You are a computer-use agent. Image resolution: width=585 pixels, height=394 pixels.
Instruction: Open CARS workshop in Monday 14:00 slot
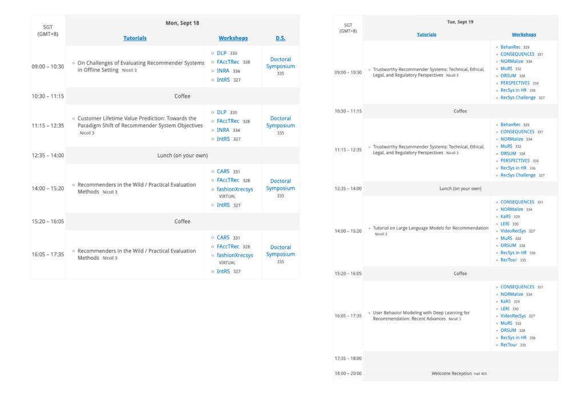coord(223,171)
